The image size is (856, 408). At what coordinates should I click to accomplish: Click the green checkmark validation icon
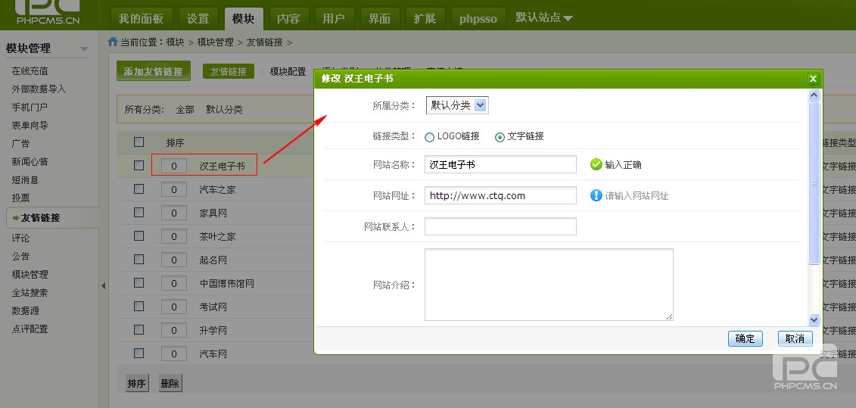[x=596, y=164]
